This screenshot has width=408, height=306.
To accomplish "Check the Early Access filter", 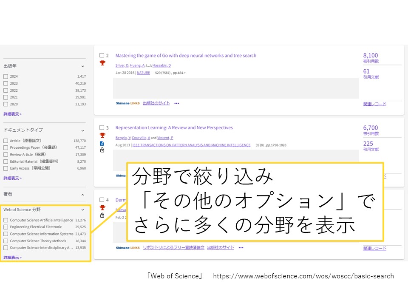I will (x=6, y=168).
